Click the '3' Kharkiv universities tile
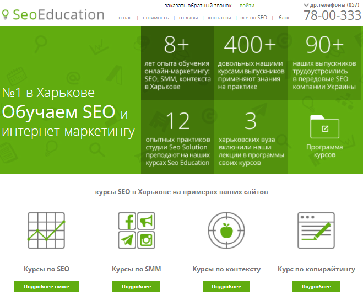The width and height of the screenshot is (363, 295). click(251, 137)
